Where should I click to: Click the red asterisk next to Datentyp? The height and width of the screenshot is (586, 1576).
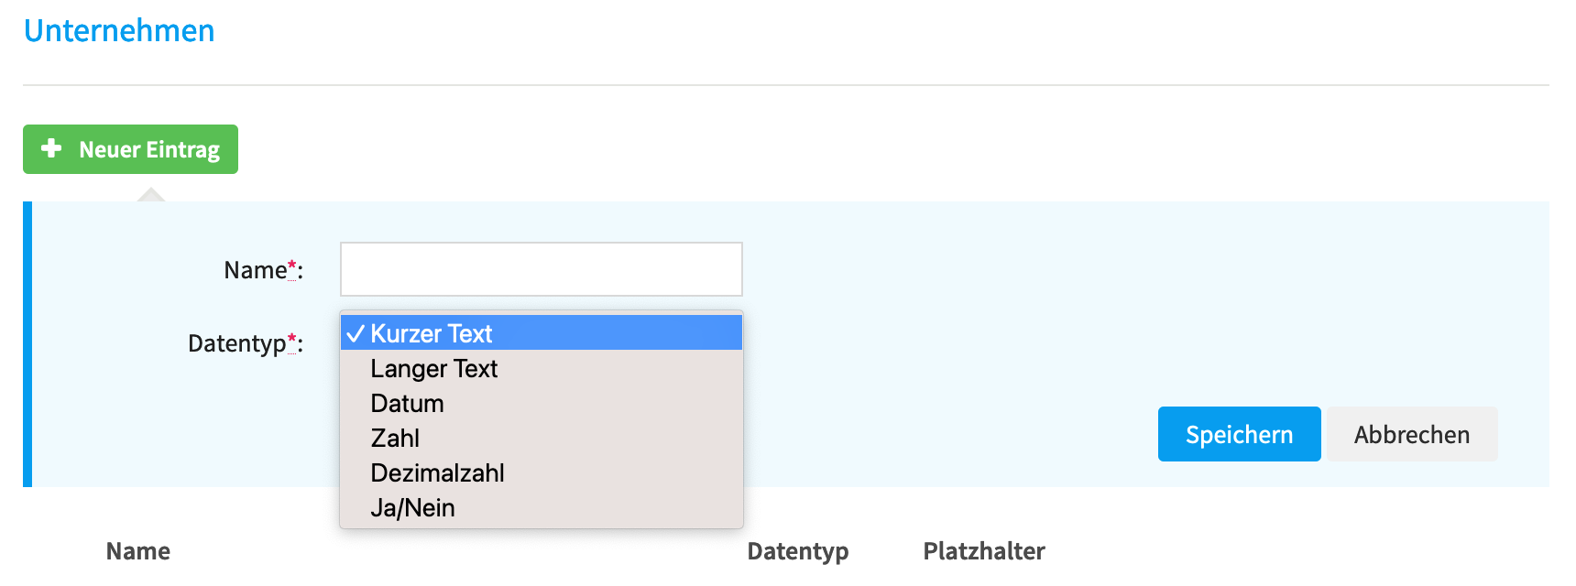point(292,340)
